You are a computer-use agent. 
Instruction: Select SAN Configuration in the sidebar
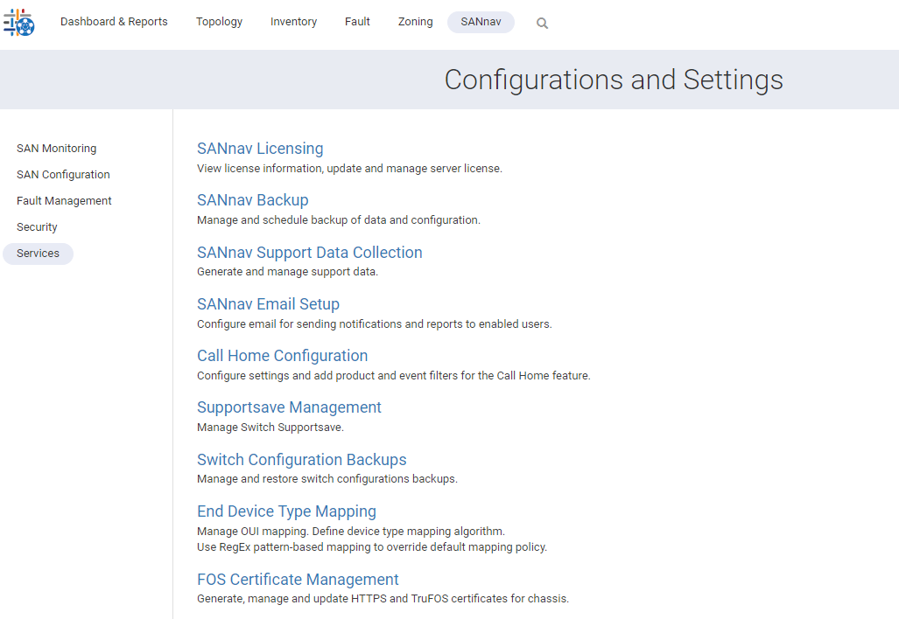pyautogui.click(x=63, y=174)
